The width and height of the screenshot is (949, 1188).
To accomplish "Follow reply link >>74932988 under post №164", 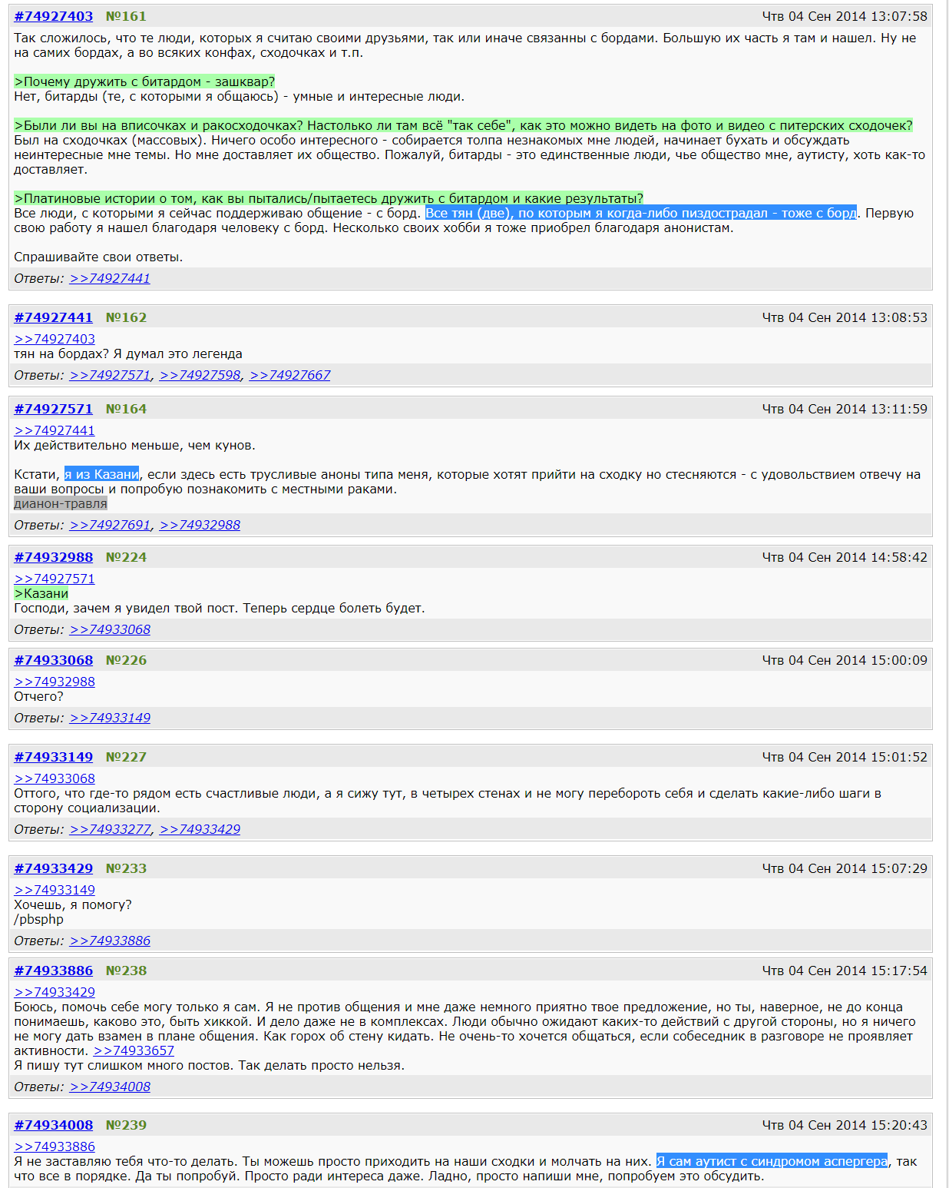I will pos(200,525).
